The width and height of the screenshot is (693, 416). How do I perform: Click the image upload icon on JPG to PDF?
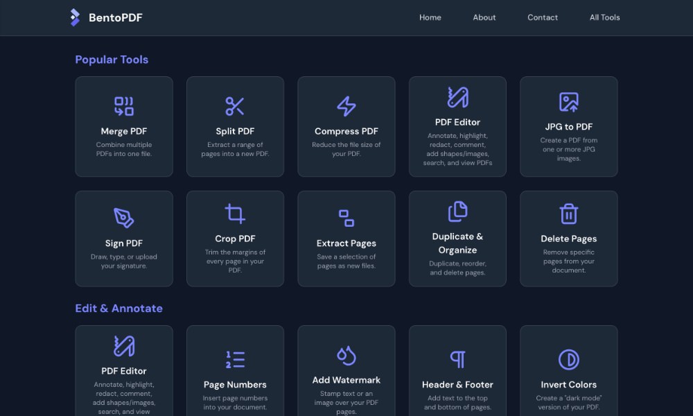[568, 106]
